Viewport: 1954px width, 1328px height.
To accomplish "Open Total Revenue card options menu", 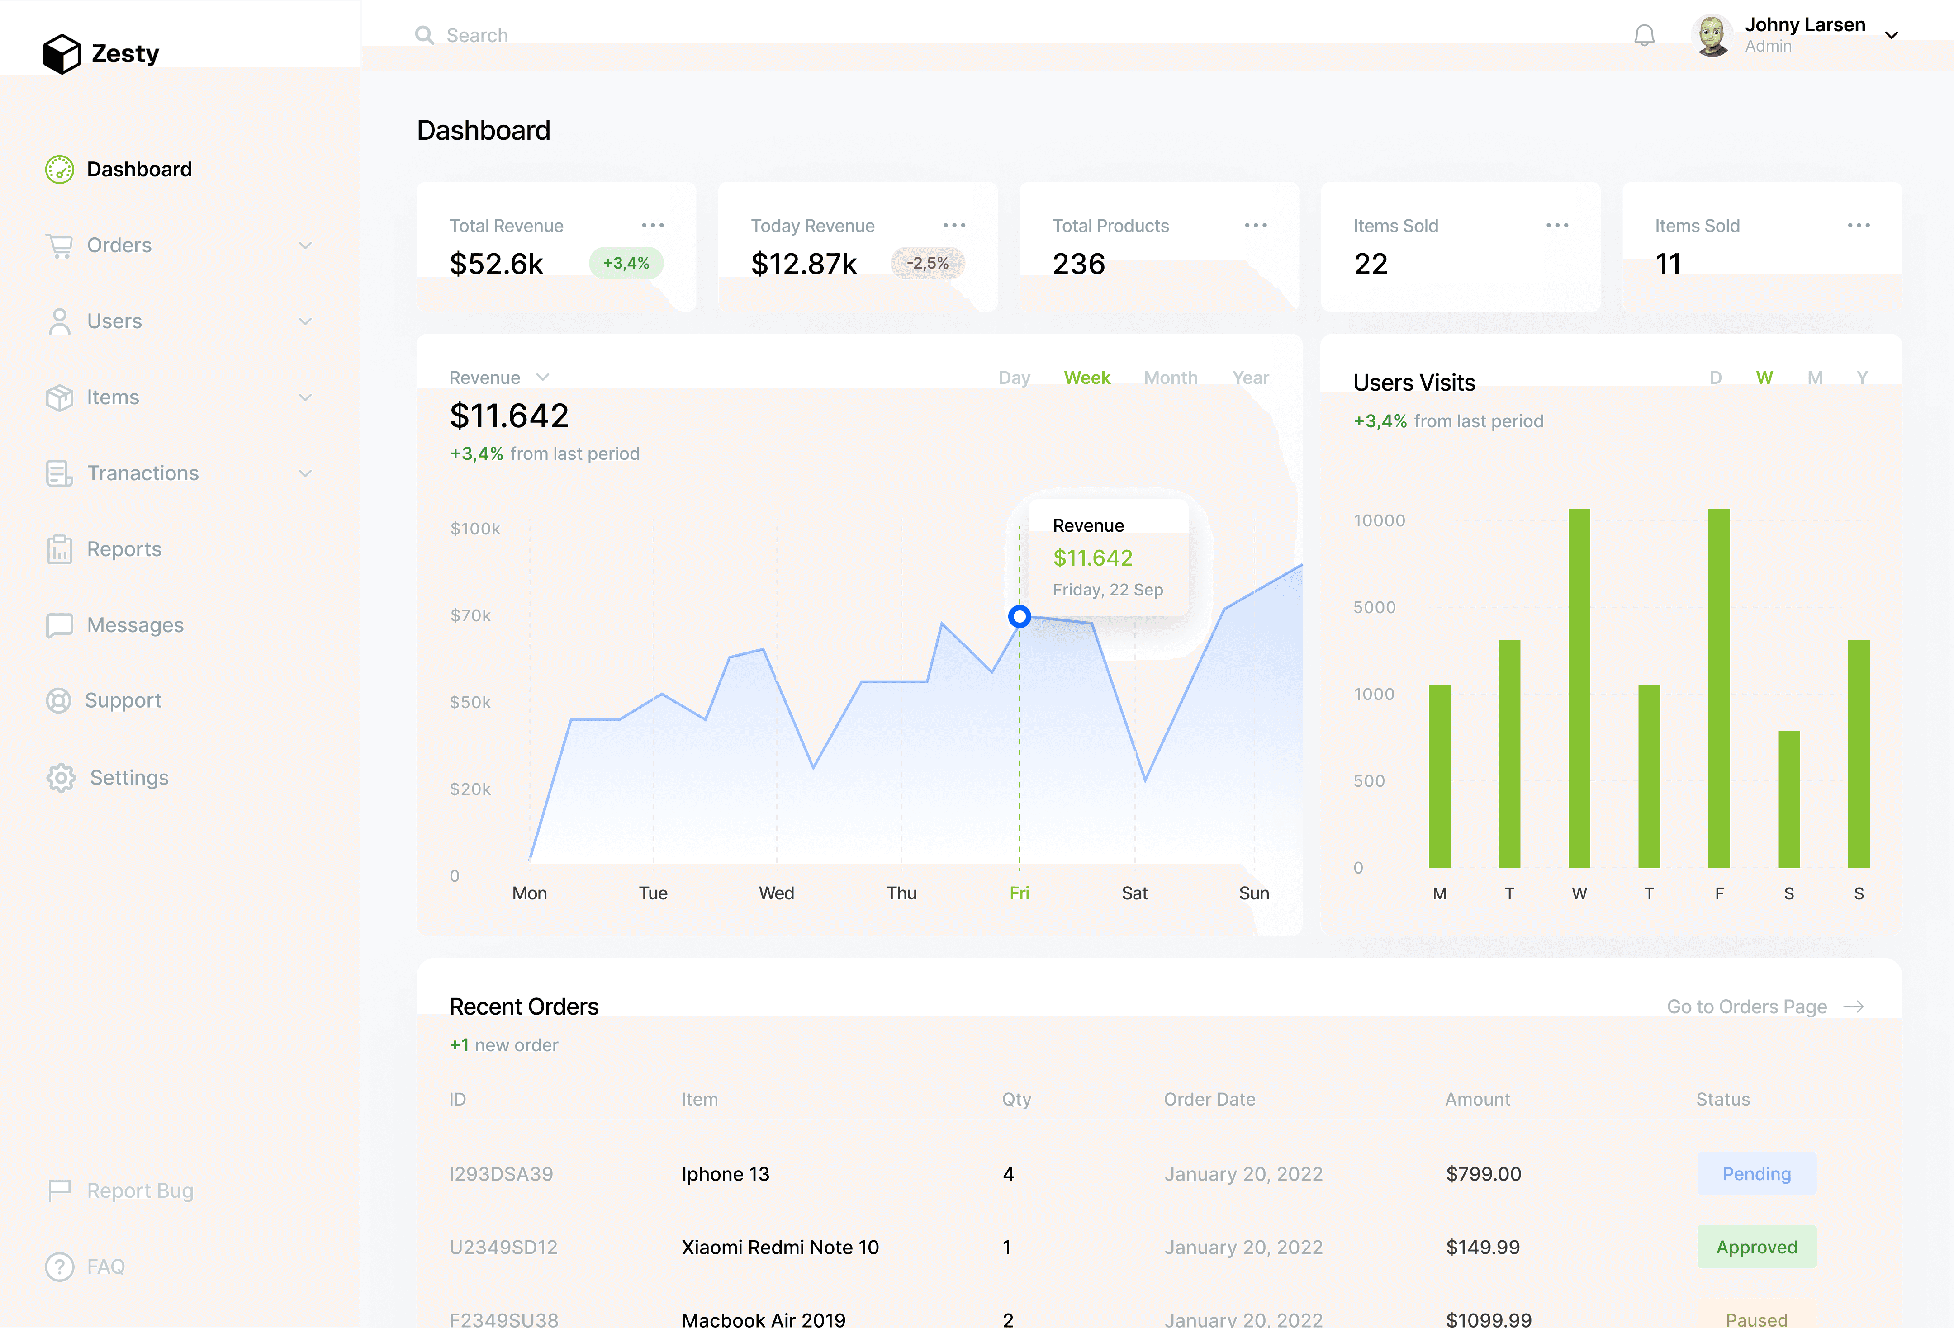I will click(652, 225).
